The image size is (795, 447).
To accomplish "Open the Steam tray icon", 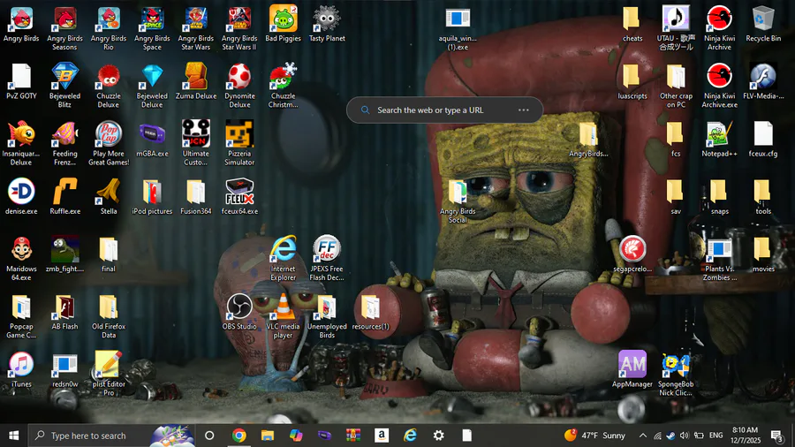I will click(670, 436).
